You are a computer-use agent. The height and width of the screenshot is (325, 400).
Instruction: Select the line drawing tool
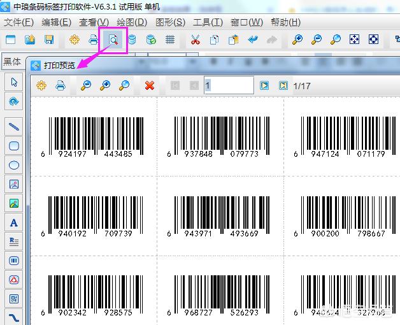coord(14,127)
